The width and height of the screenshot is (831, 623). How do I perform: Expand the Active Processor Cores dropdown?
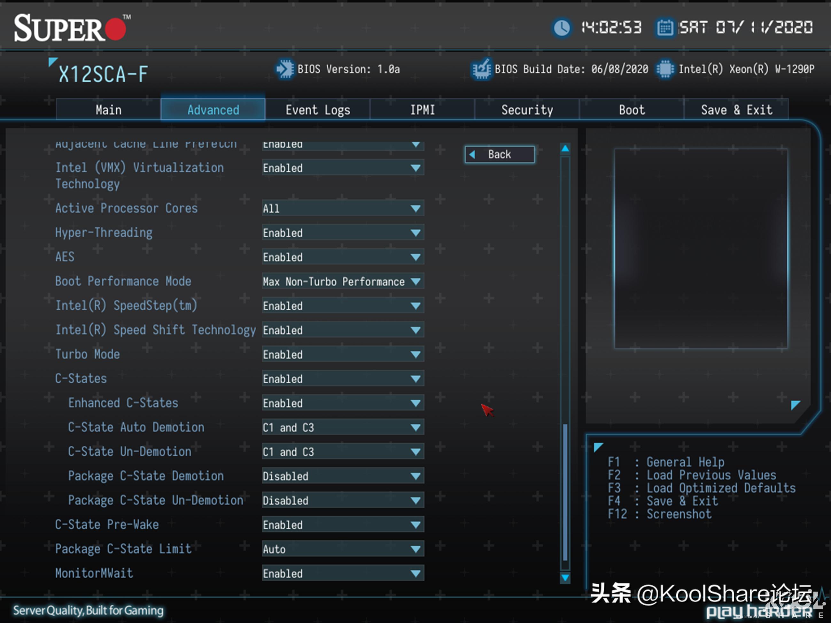343,208
